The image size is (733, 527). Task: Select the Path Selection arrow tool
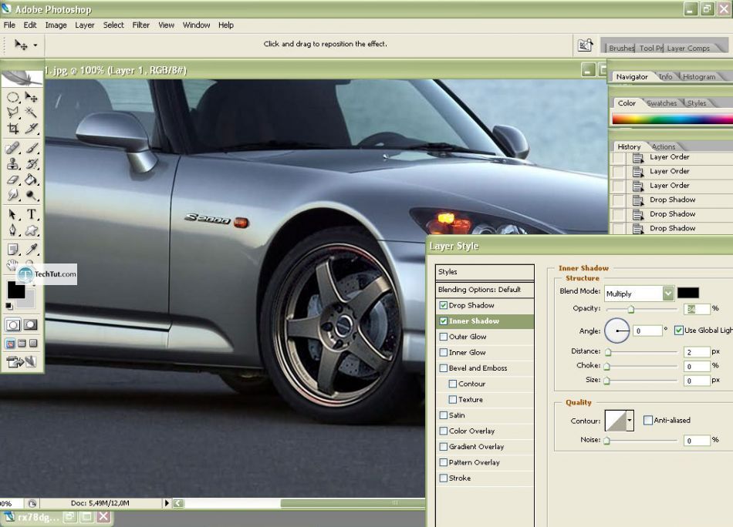coord(12,215)
